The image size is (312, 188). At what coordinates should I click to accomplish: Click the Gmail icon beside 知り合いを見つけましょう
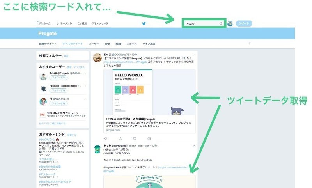(x=43, y=114)
